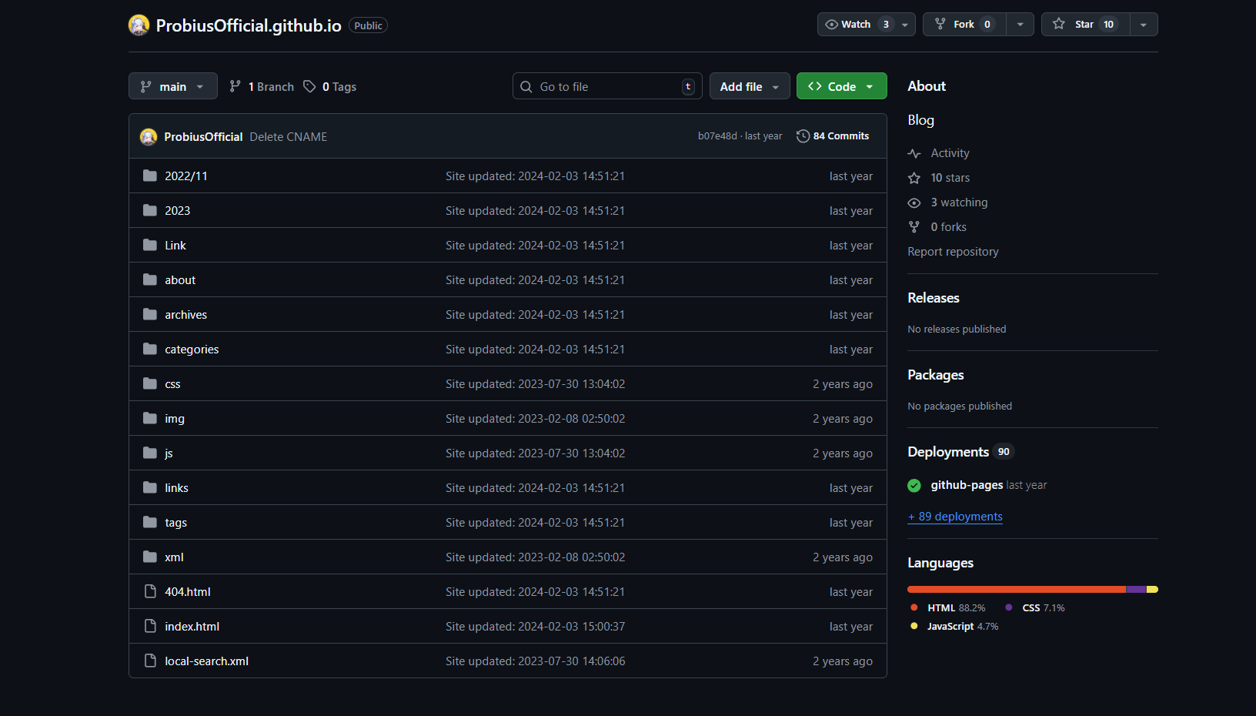
Task: Focus the Go to file search field
Action: 607,86
